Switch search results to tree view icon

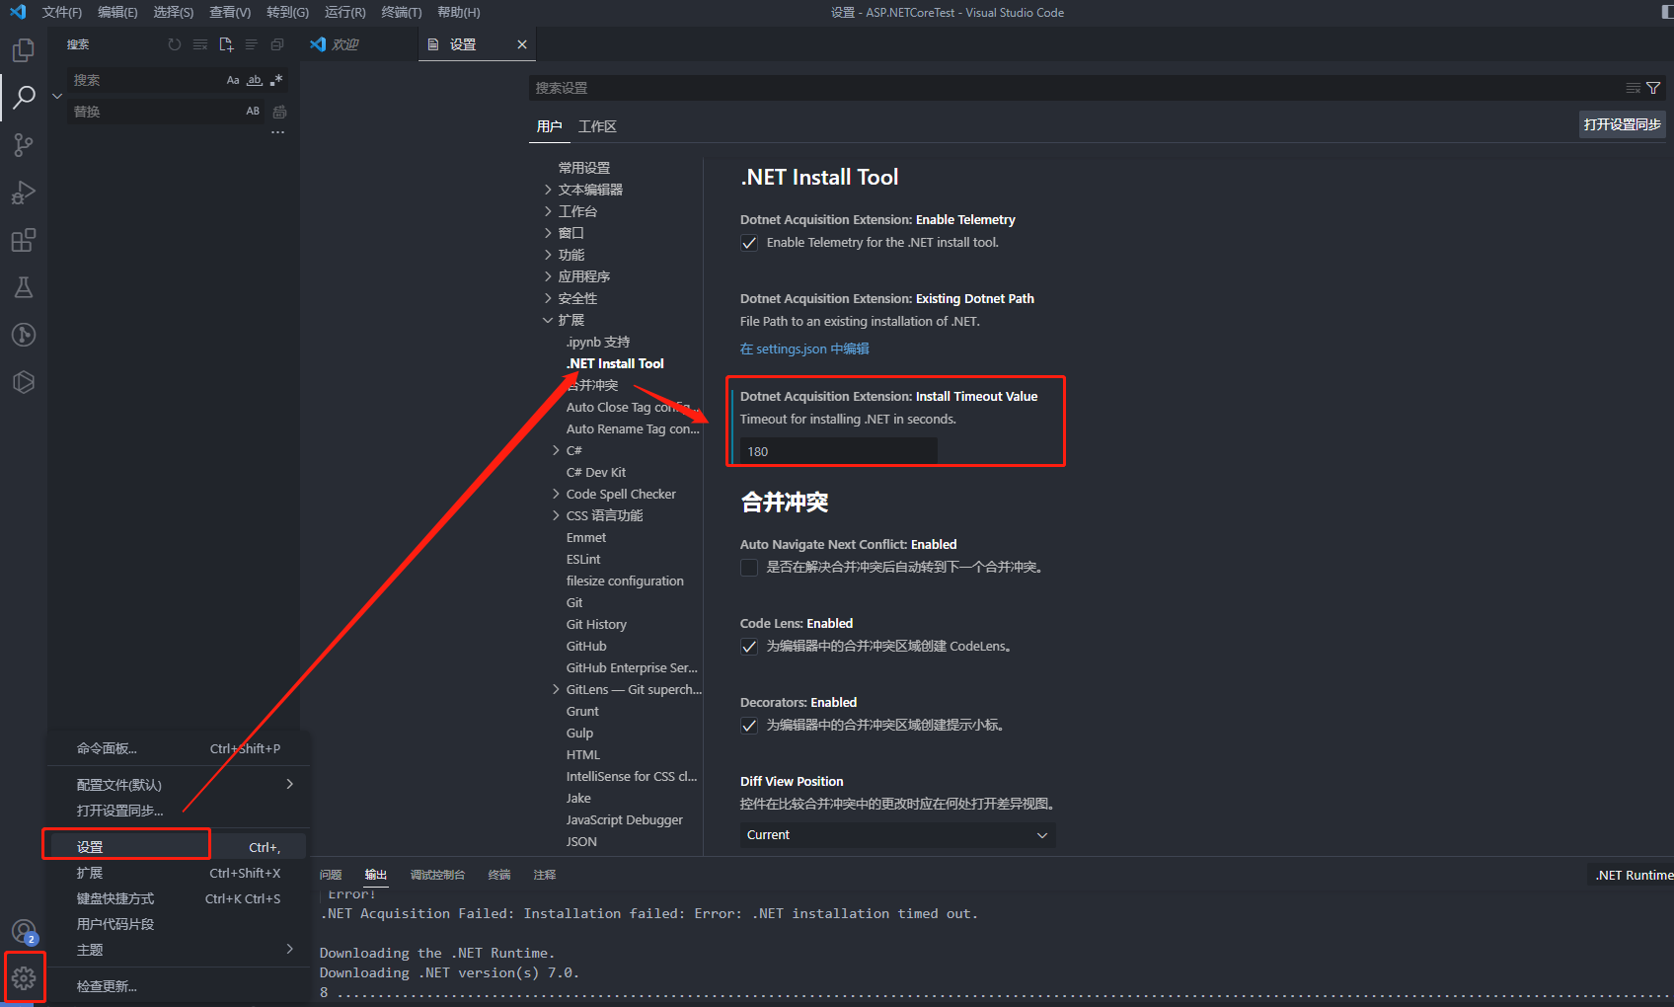[252, 44]
